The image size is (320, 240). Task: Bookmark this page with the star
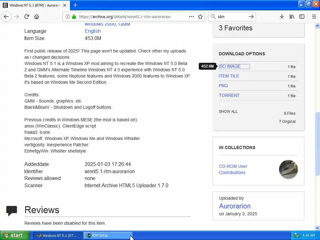coord(200,17)
